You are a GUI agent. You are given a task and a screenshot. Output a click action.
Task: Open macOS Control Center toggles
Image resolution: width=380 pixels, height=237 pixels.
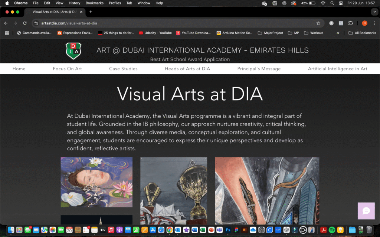coord(341,3)
